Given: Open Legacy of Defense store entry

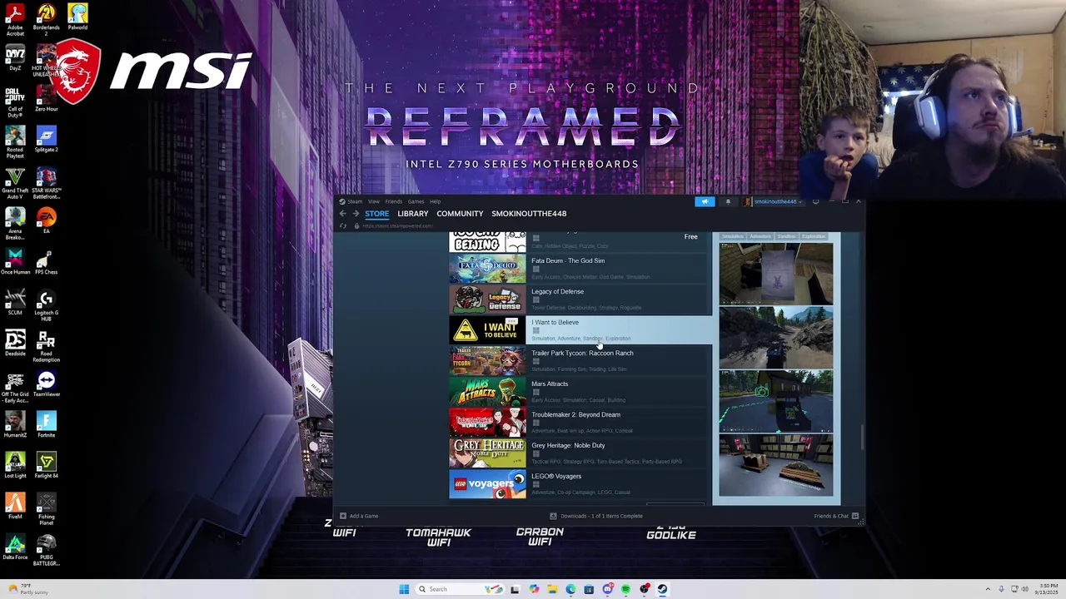Looking at the screenshot, I should tap(580, 299).
